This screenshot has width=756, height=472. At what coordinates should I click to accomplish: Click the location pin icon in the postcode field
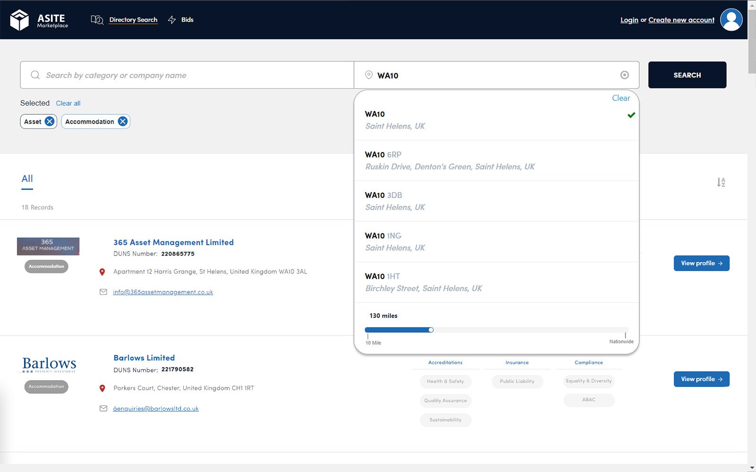[x=369, y=75]
